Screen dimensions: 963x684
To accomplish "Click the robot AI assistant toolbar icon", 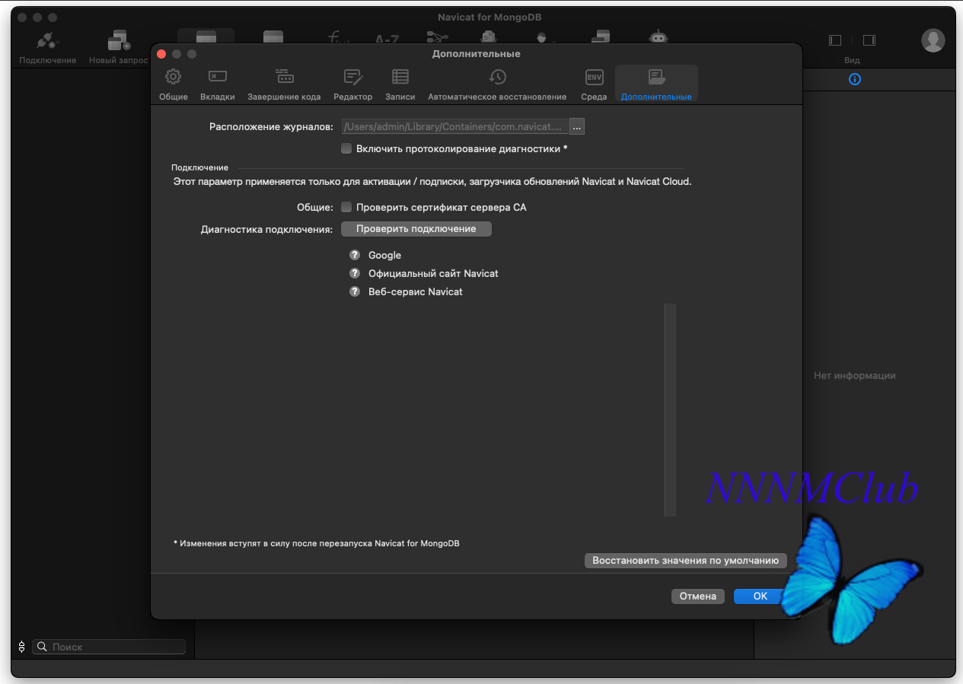I will (658, 38).
